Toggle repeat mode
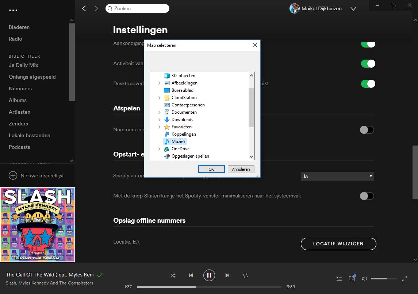The width and height of the screenshot is (418, 294). point(246,275)
